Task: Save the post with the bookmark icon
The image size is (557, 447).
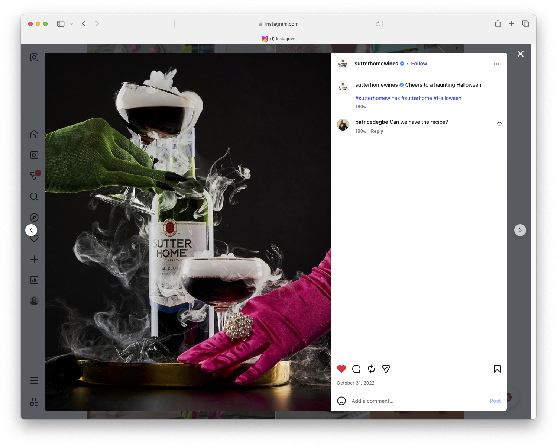Action: tap(496, 369)
